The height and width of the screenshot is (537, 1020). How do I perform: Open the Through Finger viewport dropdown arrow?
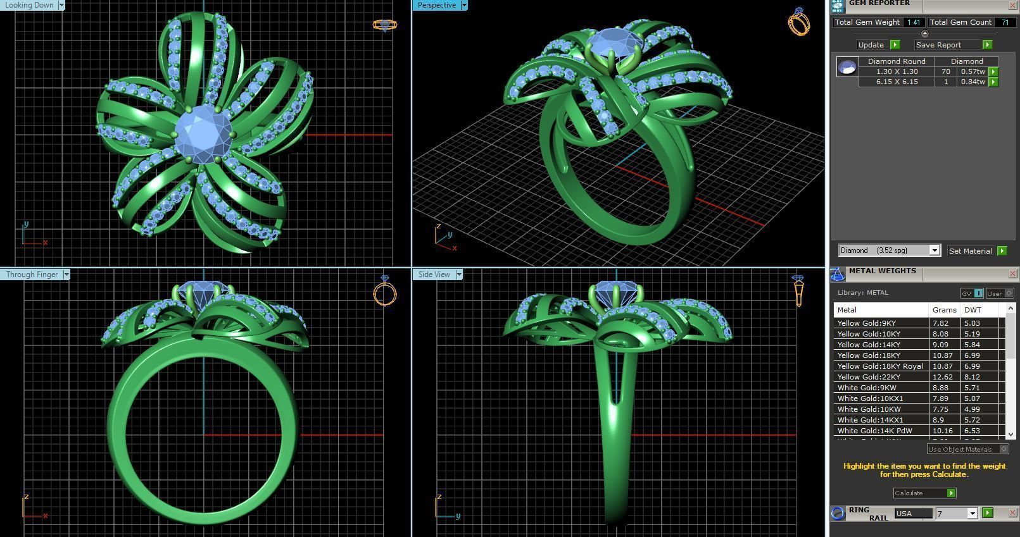[x=66, y=275]
